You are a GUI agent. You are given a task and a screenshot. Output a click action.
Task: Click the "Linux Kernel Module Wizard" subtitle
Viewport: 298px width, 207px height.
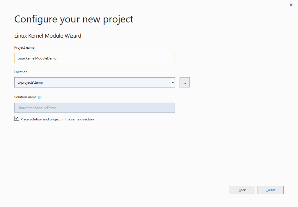[x=47, y=36]
